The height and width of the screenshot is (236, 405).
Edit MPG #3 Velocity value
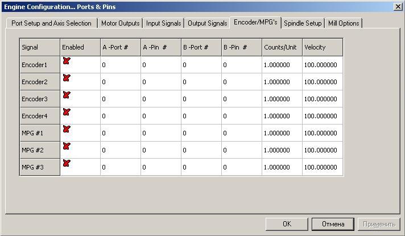[x=323, y=167]
